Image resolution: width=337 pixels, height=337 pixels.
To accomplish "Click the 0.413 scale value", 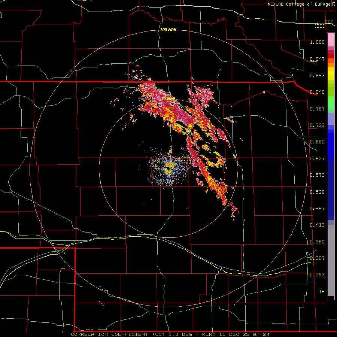I will coord(317,225).
